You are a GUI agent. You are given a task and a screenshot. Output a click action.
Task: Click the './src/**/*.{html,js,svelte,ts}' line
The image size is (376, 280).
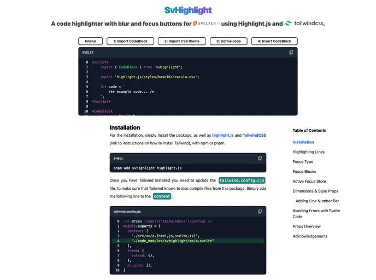[166, 236]
